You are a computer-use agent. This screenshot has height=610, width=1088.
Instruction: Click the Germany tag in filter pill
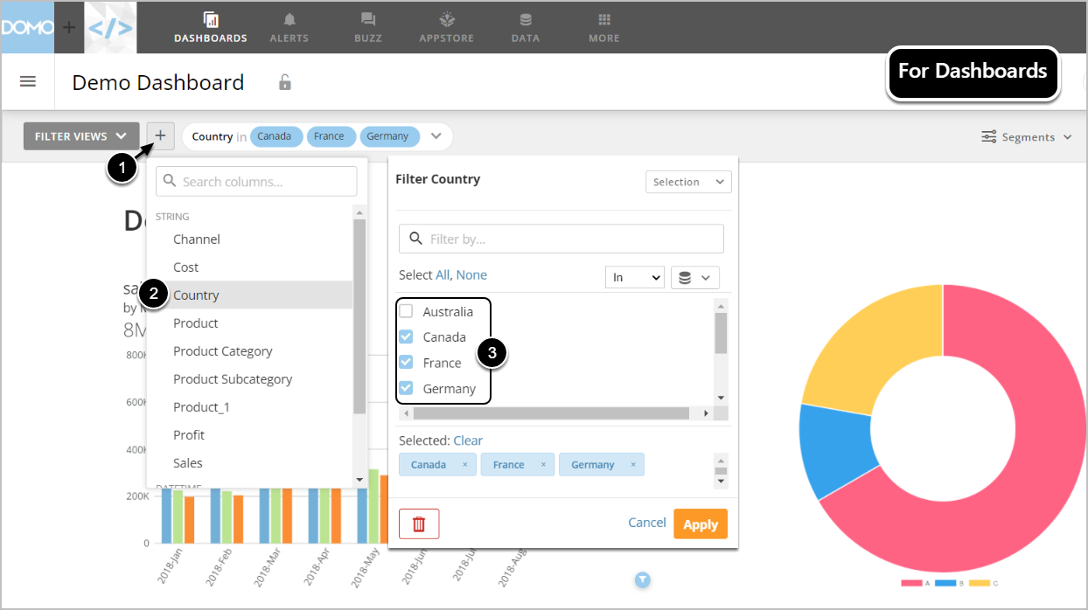pos(389,136)
